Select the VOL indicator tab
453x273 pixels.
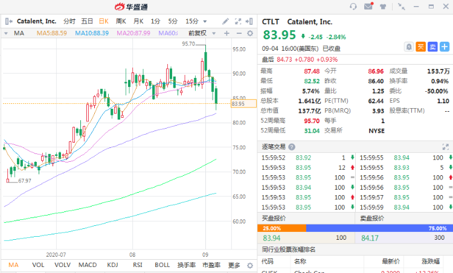click(x=38, y=265)
